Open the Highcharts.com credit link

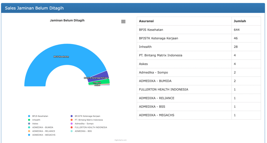[x=120, y=140]
